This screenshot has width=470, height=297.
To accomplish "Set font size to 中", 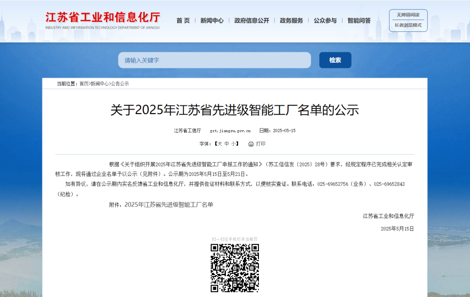I will [226, 144].
